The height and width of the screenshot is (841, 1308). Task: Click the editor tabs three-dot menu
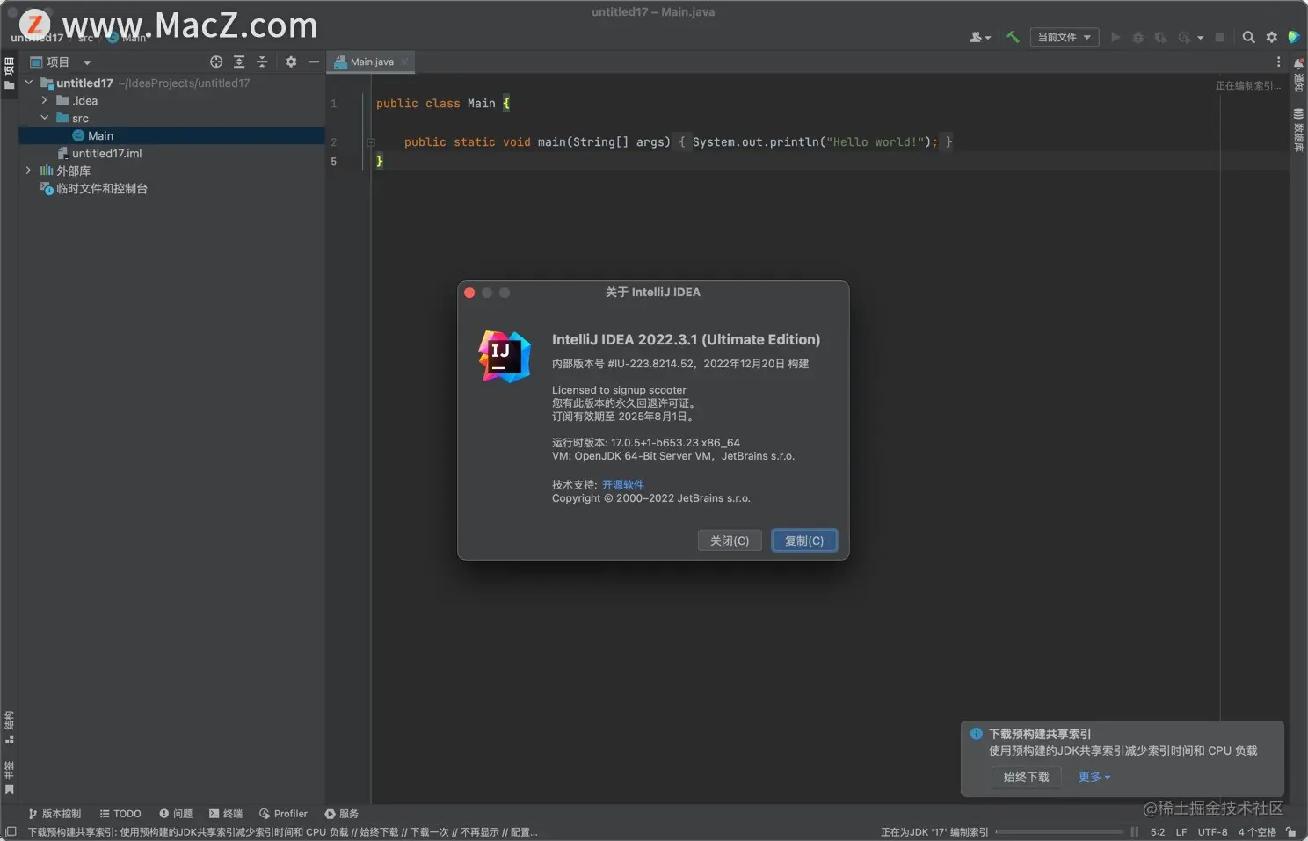[x=1278, y=62]
